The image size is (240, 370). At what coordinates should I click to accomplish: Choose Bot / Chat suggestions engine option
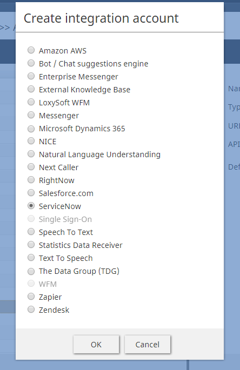pyautogui.click(x=31, y=63)
